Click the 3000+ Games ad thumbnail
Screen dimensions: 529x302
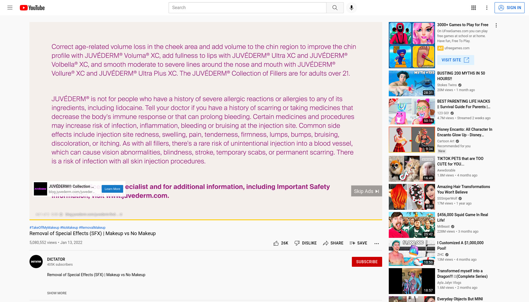(x=412, y=45)
